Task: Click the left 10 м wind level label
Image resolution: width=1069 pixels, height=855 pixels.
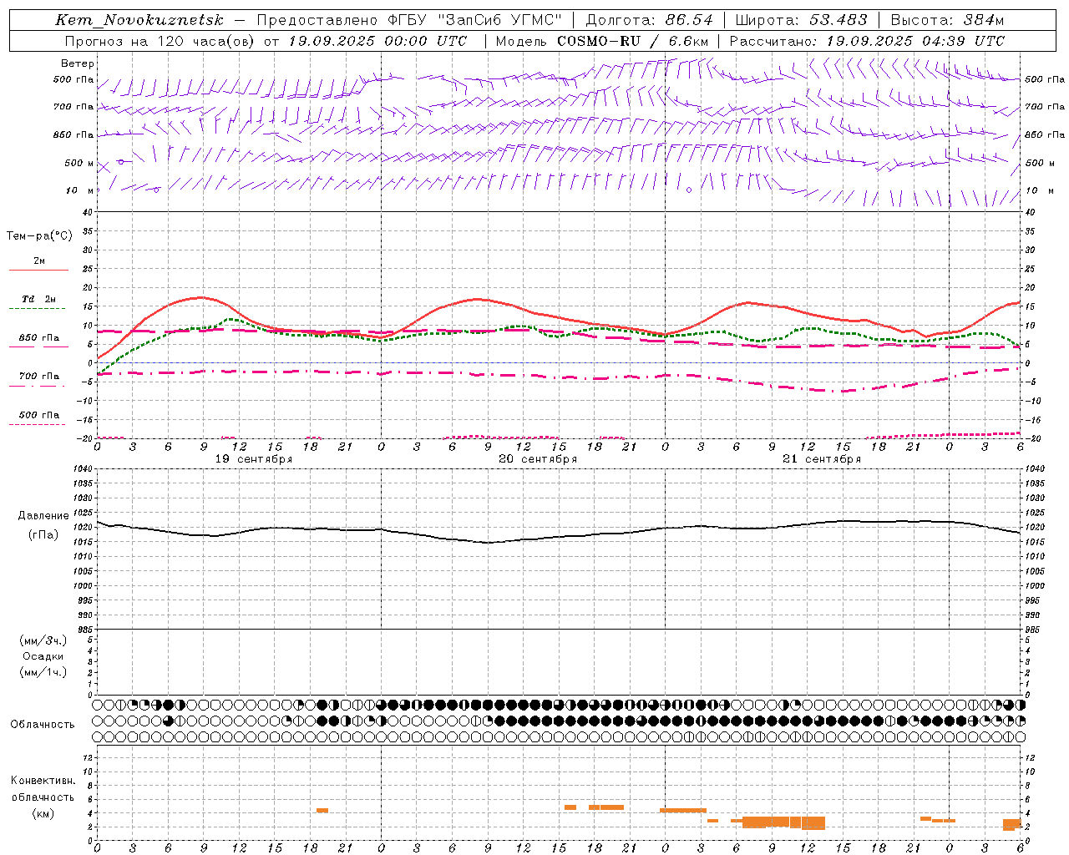Action: [80, 191]
